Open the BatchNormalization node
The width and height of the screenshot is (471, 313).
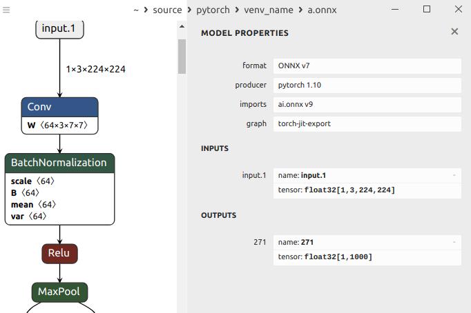(59, 163)
